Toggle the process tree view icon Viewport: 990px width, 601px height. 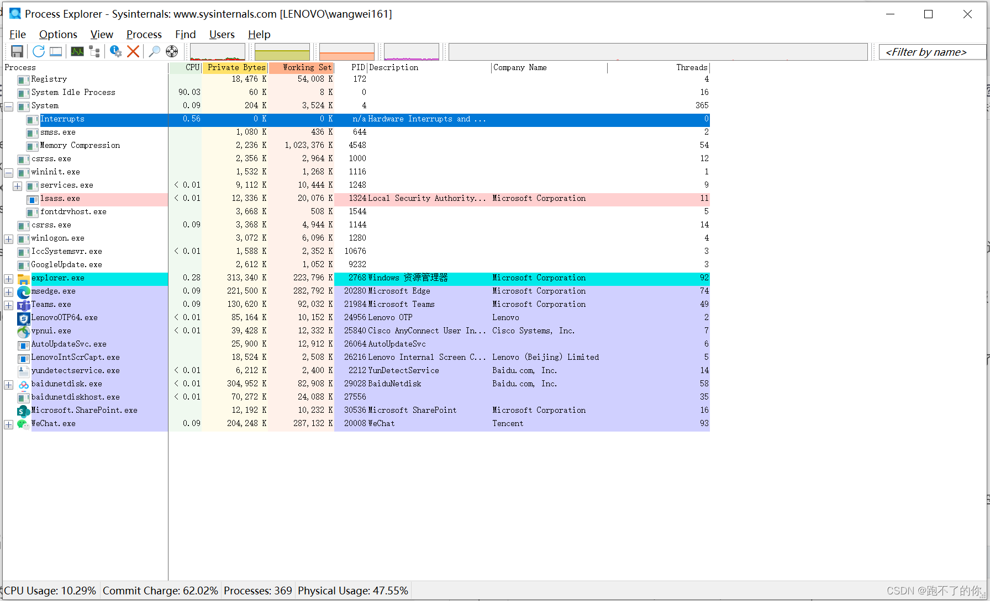click(x=94, y=51)
